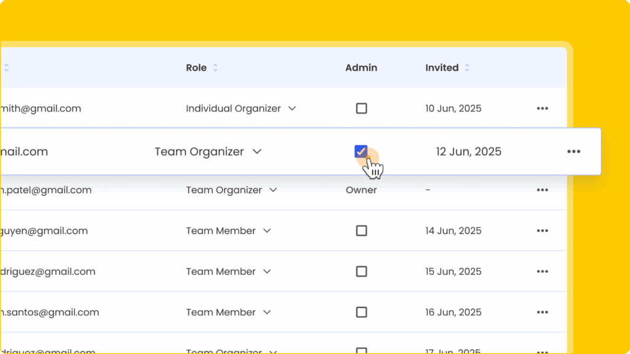
Task: Click three-dot menu for the Owner row
Action: pos(542,190)
